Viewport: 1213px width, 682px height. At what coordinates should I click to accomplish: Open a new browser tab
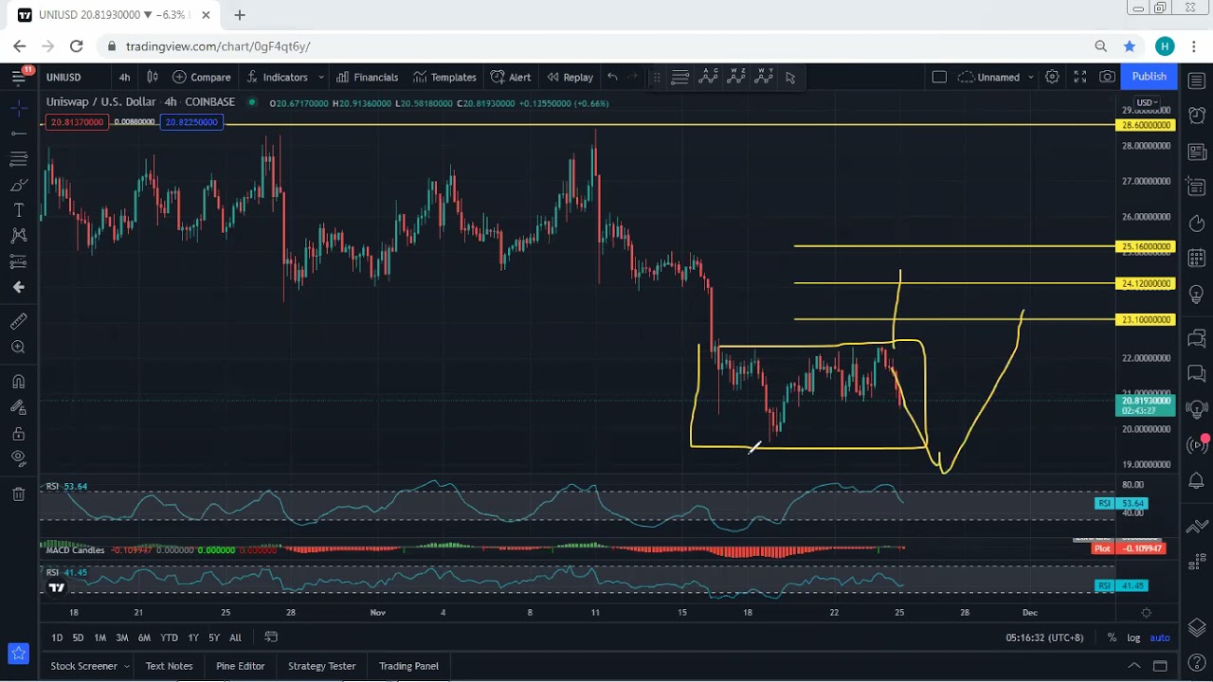coord(239,15)
